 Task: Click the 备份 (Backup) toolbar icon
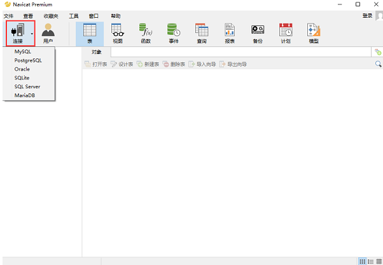tap(257, 32)
